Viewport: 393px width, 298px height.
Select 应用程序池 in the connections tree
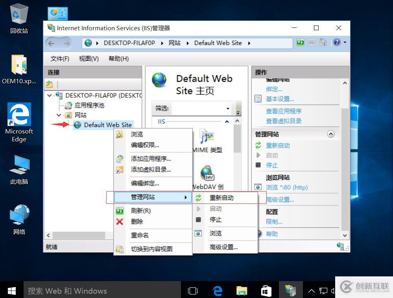click(x=89, y=105)
